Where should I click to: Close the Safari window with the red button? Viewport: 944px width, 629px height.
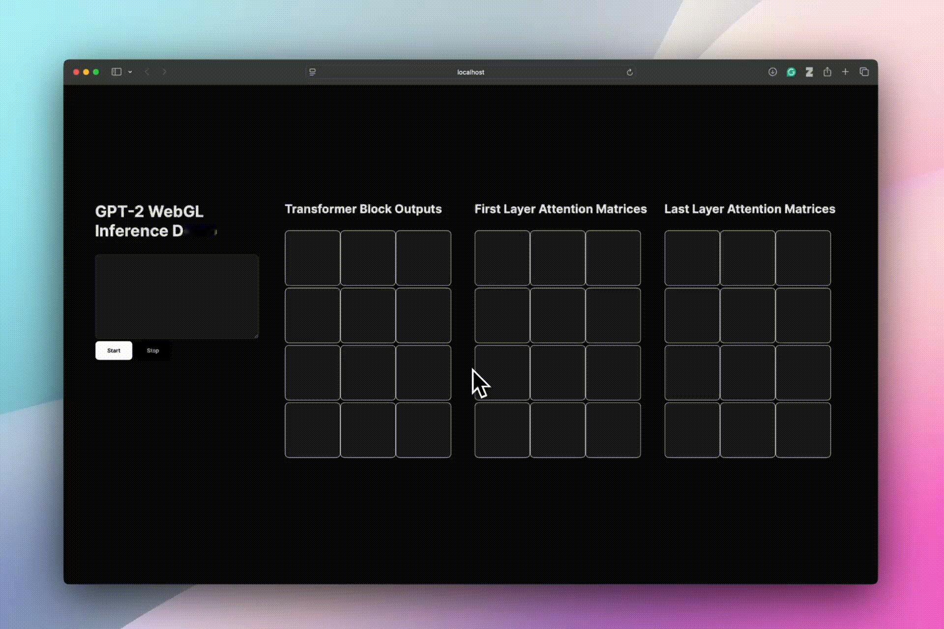click(76, 72)
